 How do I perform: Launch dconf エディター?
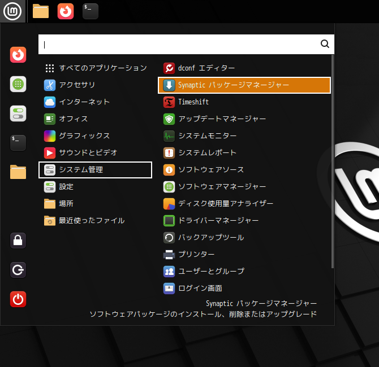pos(244,68)
